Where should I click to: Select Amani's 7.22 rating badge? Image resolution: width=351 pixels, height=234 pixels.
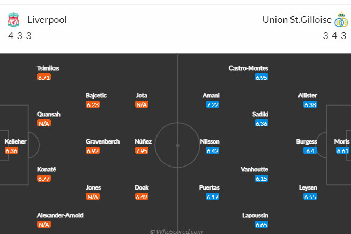coord(213,104)
